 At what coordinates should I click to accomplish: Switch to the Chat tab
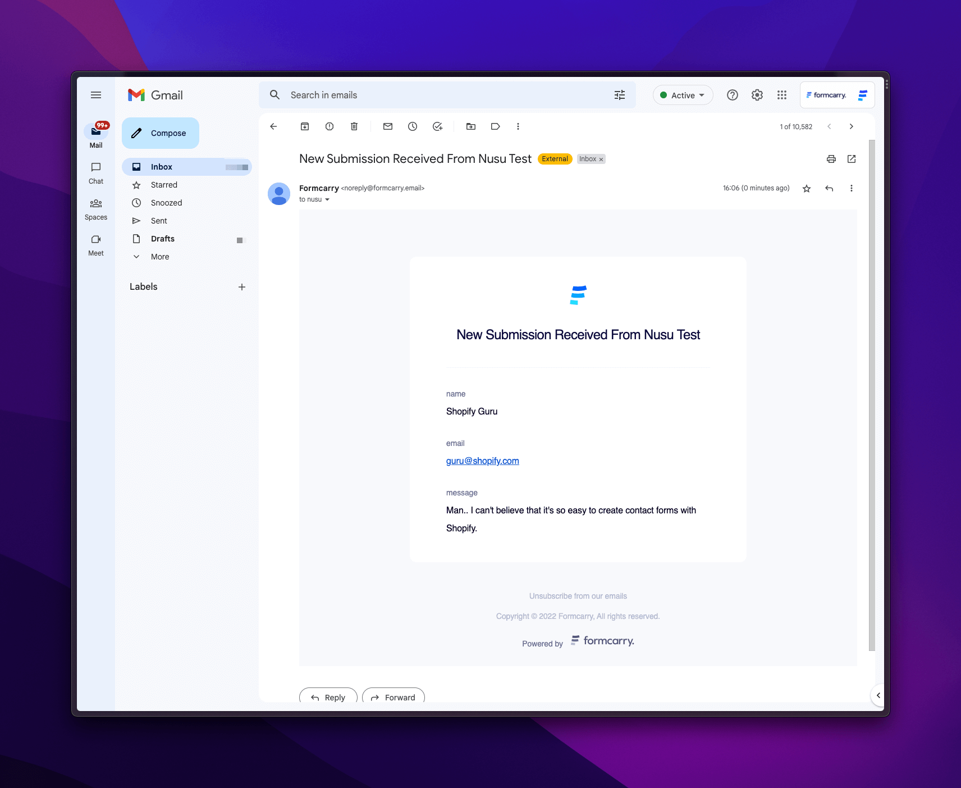point(95,172)
